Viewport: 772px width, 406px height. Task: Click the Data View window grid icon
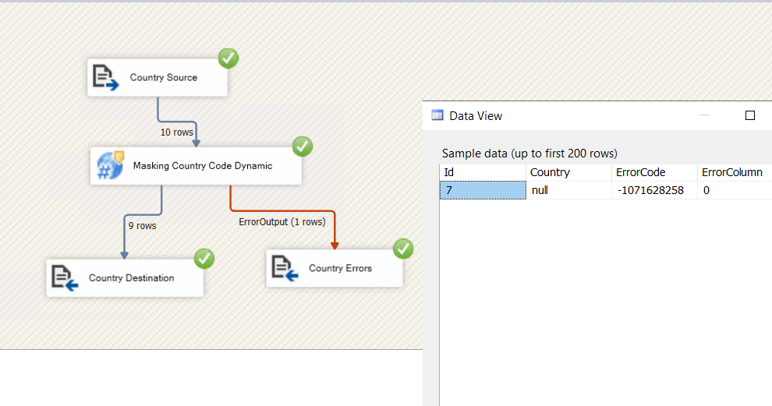point(437,115)
